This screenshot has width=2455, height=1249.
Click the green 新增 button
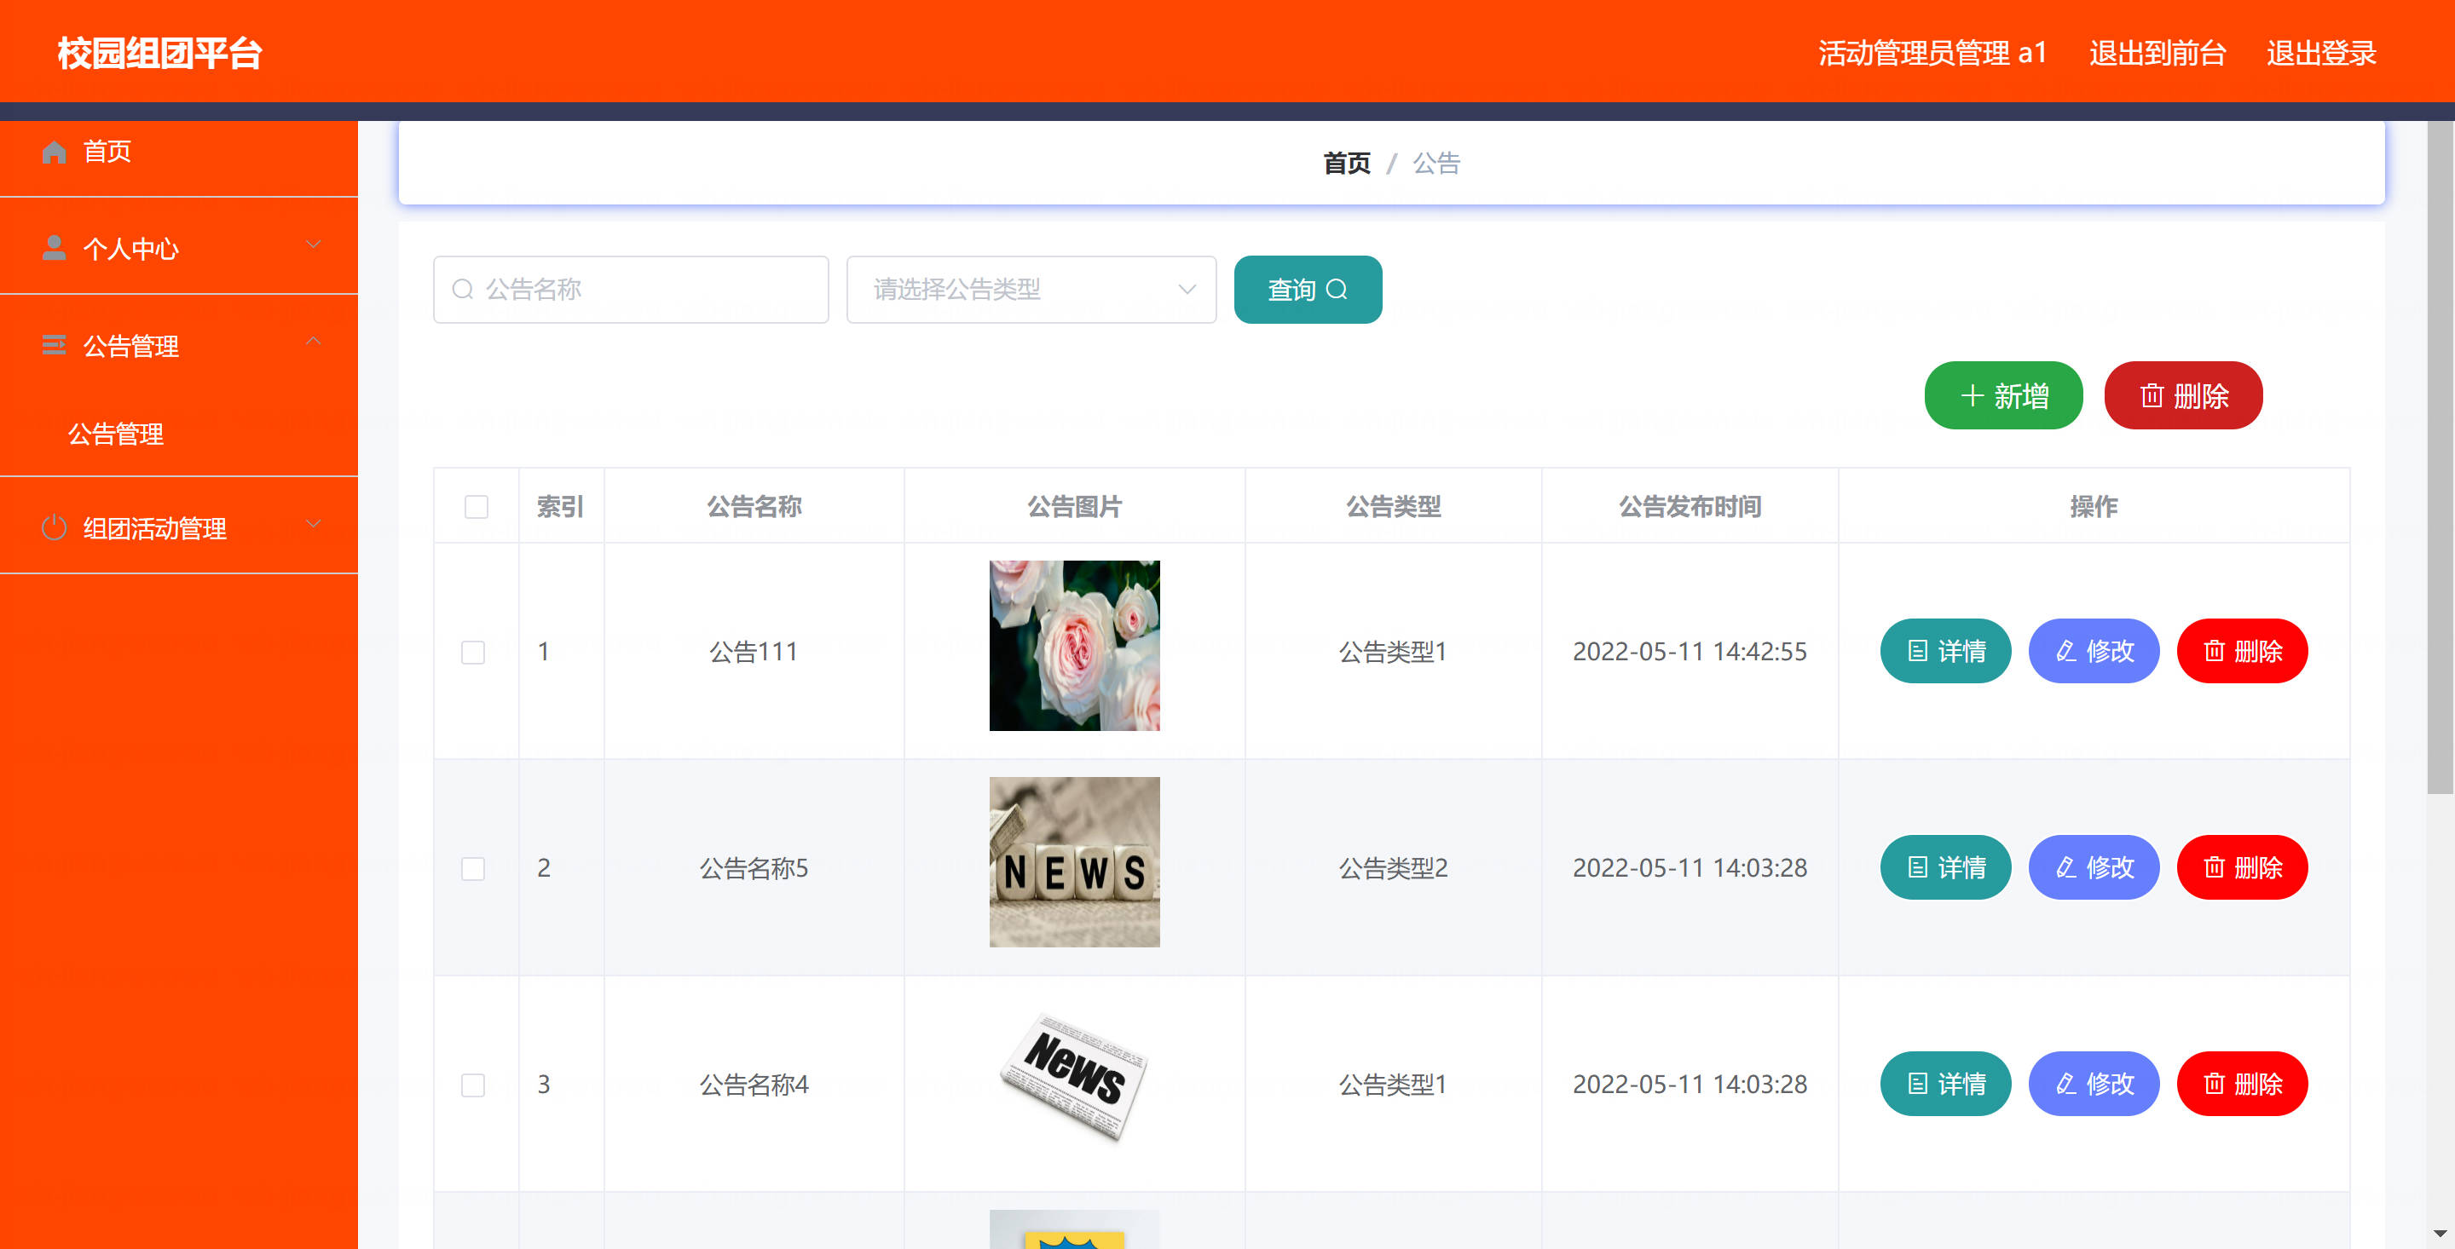(x=2003, y=395)
